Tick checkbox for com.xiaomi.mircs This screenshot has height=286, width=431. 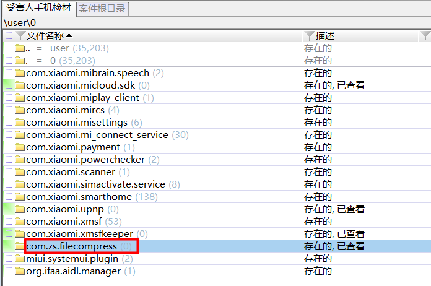[x=9, y=110]
